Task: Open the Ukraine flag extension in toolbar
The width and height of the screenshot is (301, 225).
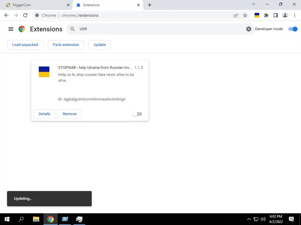Action: tap(257, 15)
